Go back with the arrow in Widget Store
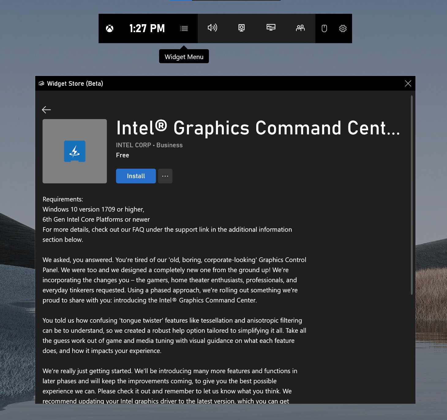Image resolution: width=447 pixels, height=420 pixels. click(46, 110)
